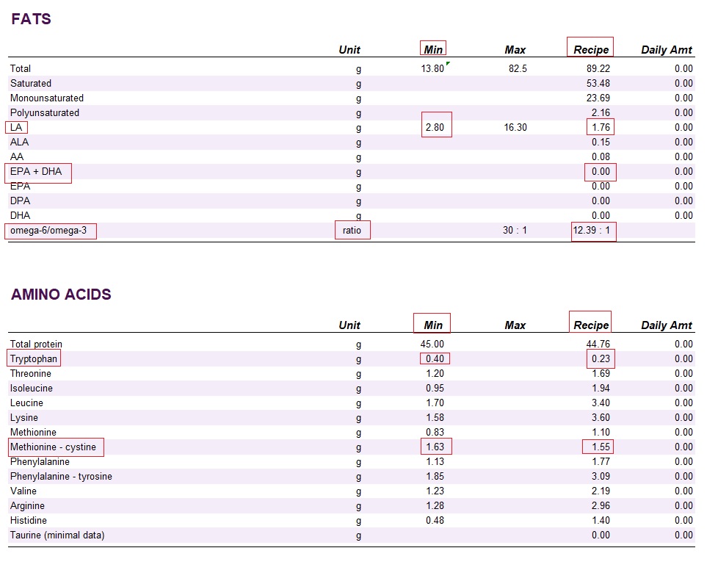The image size is (718, 570).
Task: Click the LA row label in FATS
Action: coord(16,127)
